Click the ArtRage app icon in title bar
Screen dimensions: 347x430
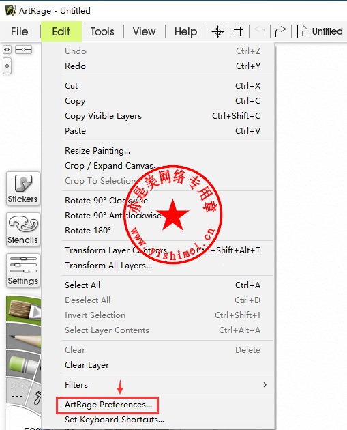pos(10,10)
